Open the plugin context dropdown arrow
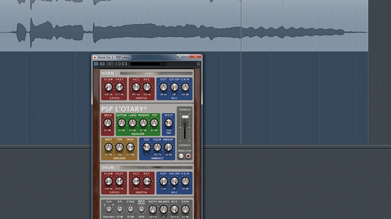 pyautogui.click(x=198, y=64)
